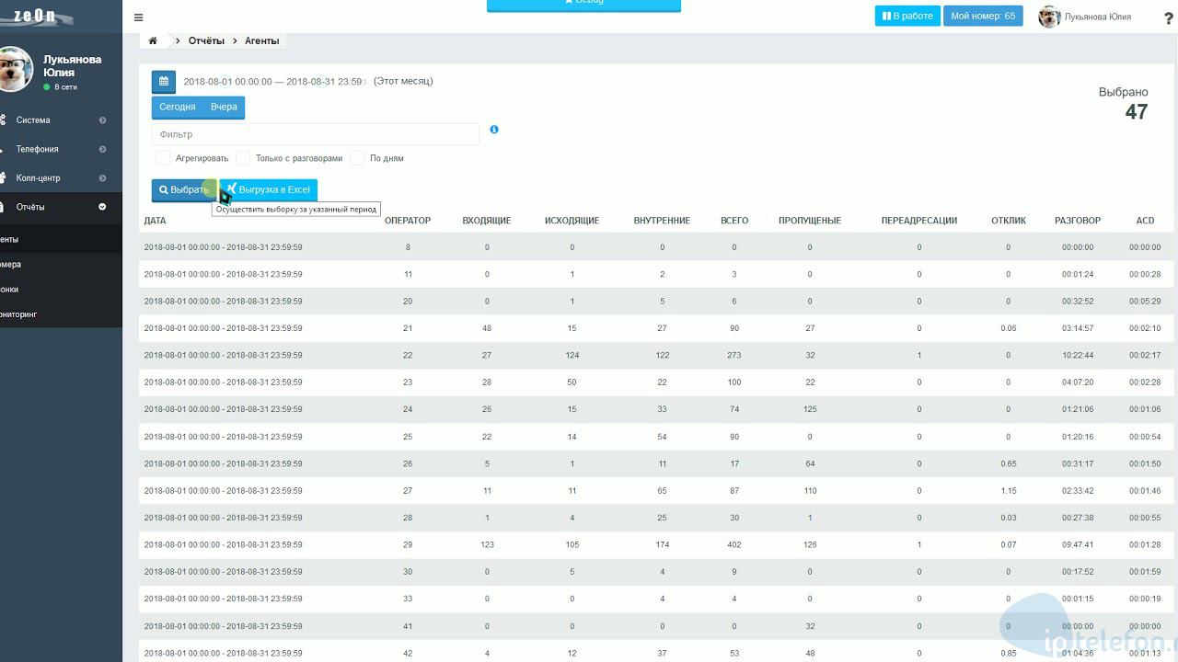The image size is (1178, 662).
Task: Open the calendar date picker icon
Action: [164, 82]
